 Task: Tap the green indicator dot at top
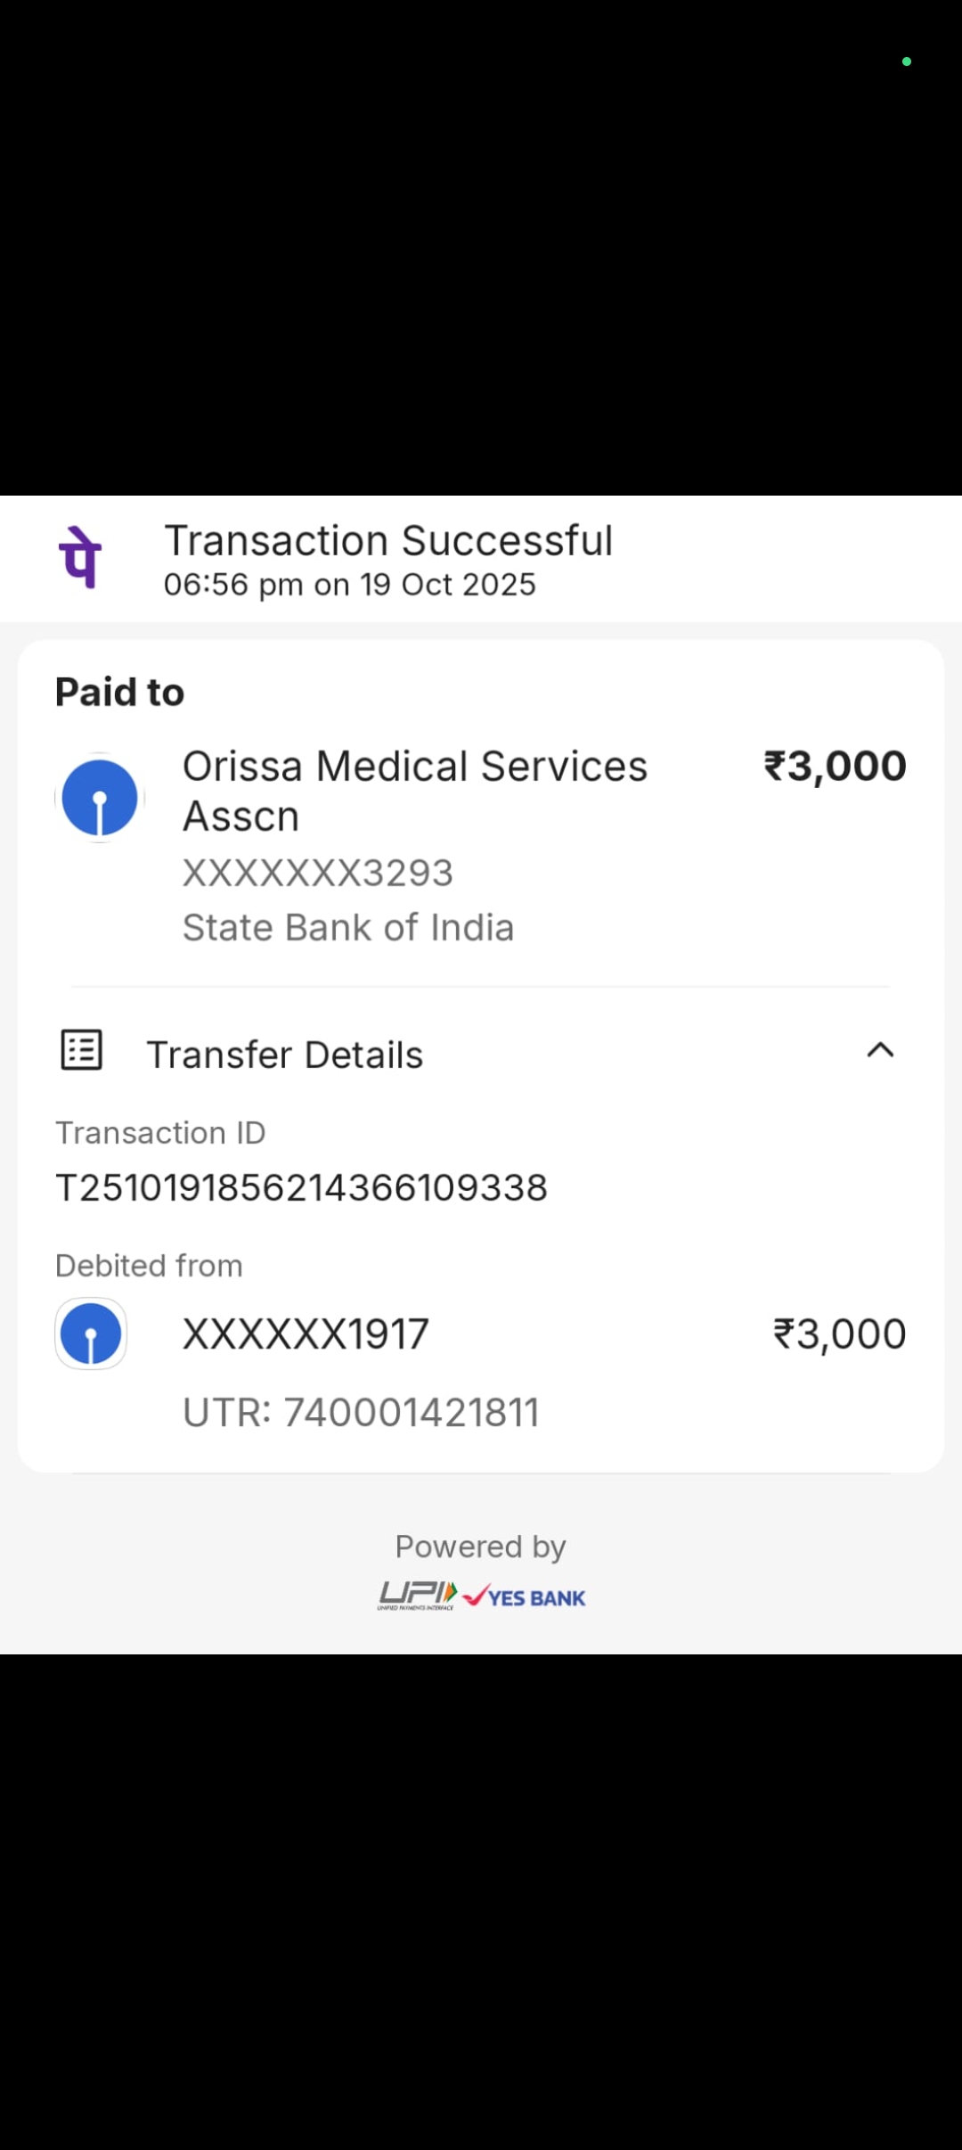coord(907,62)
